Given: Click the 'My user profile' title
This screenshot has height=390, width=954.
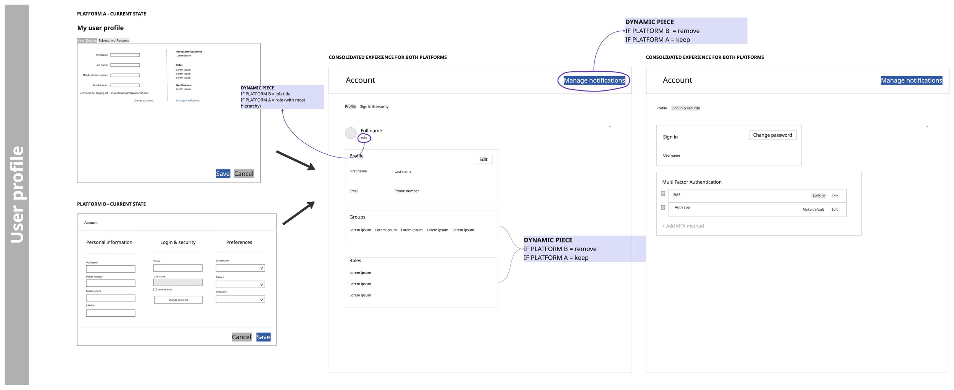Looking at the screenshot, I should (100, 28).
